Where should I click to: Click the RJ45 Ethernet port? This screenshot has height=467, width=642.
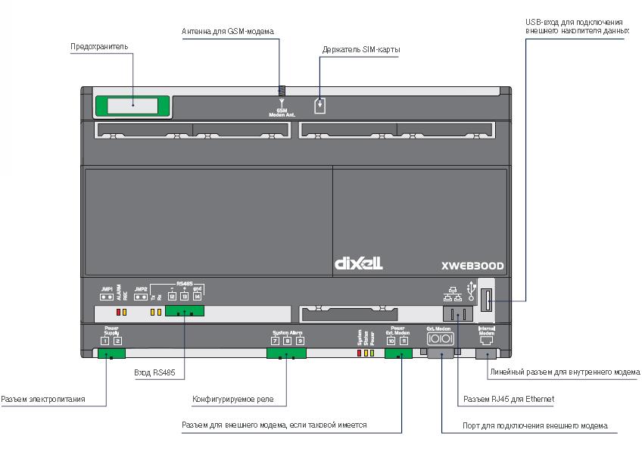point(458,314)
